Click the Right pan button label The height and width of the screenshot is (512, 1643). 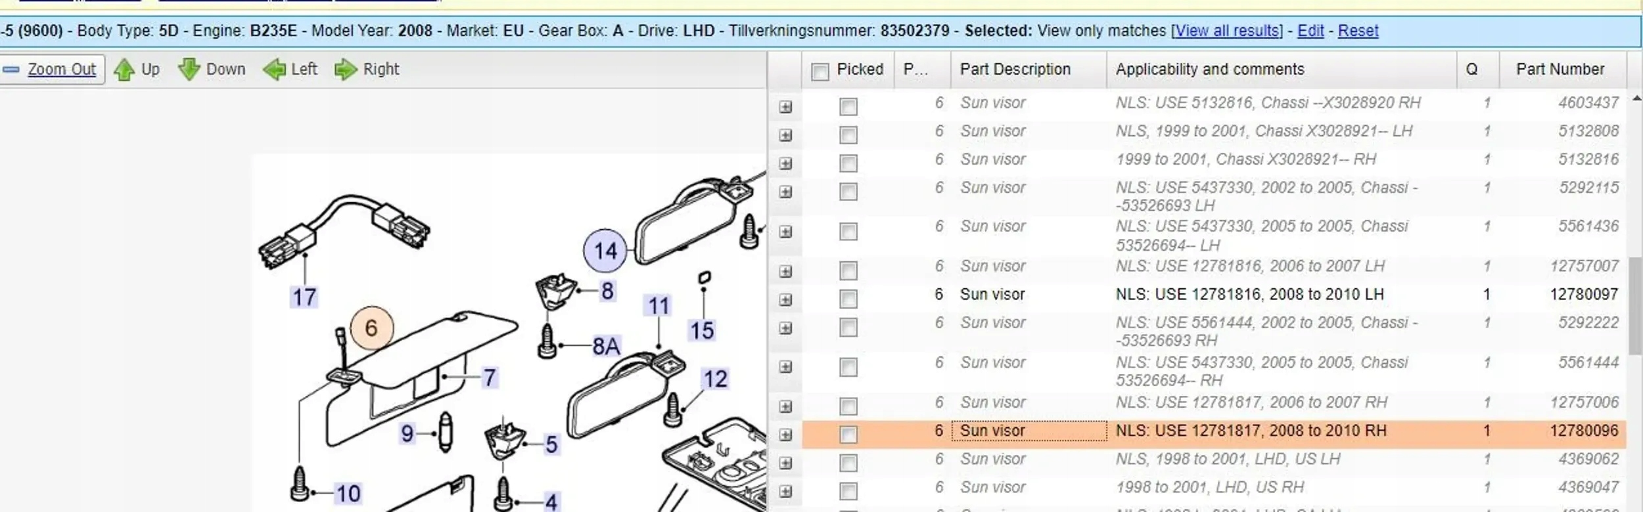(381, 69)
